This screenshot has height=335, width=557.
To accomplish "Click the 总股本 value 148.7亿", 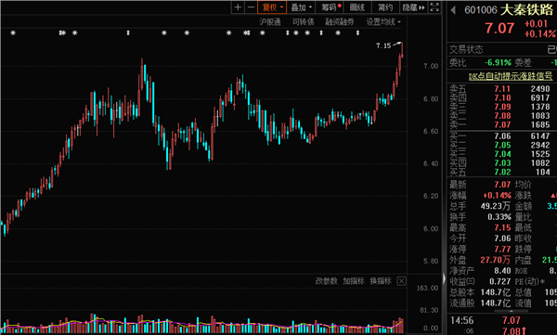I will [x=496, y=292].
